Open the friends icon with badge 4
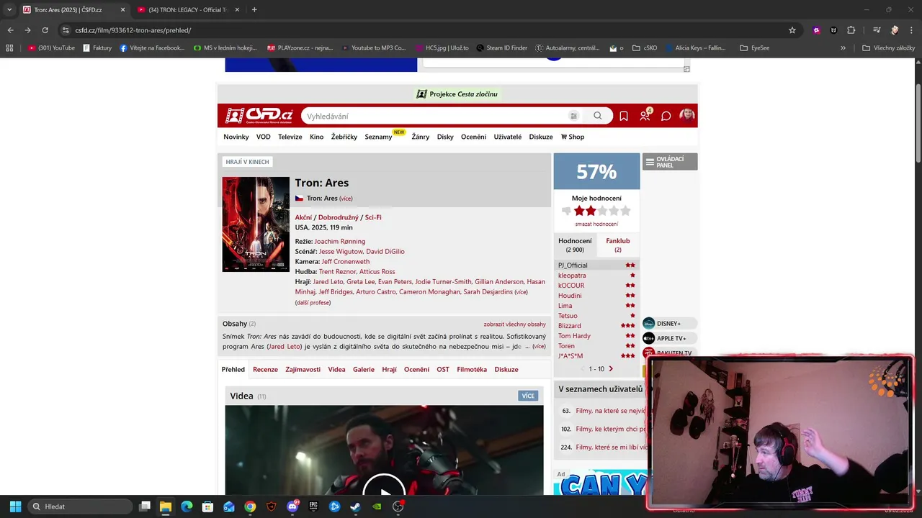Viewport: 922px width, 518px height. tap(645, 115)
